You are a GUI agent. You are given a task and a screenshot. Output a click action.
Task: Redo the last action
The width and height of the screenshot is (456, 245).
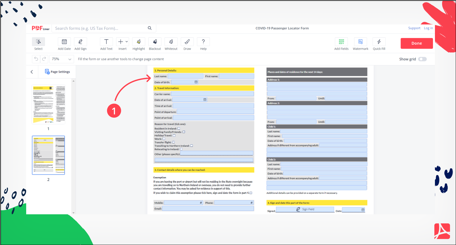coord(44,59)
